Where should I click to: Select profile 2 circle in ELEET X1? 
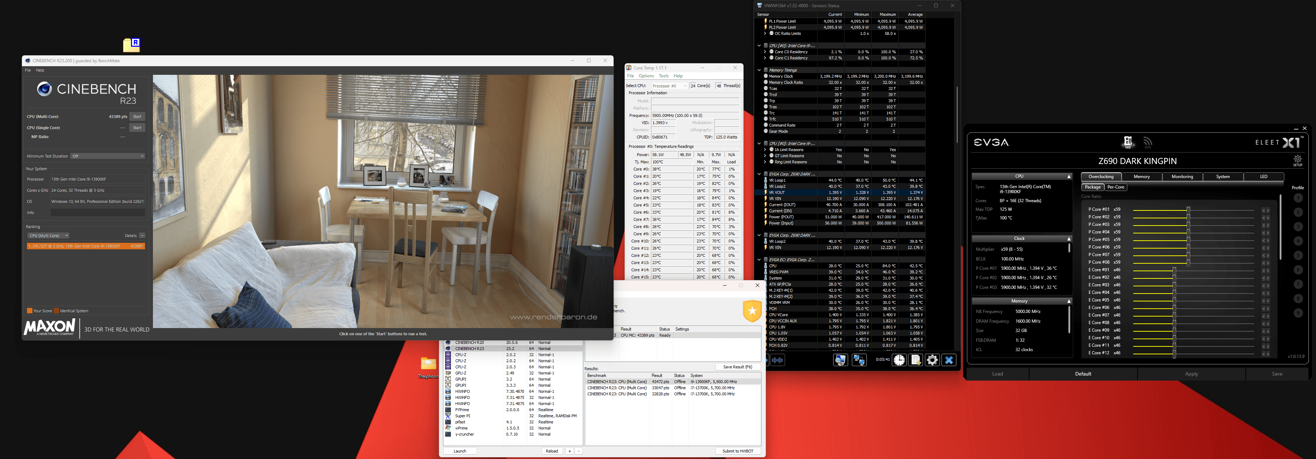pyautogui.click(x=1298, y=212)
